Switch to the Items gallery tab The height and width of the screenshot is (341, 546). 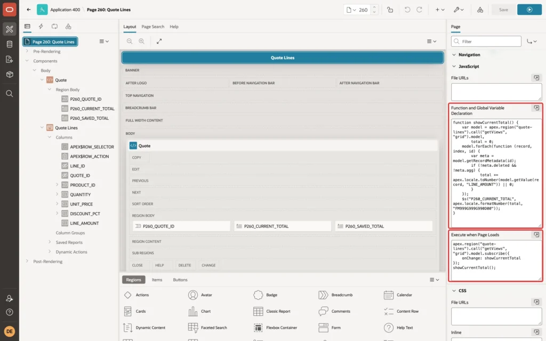point(157,280)
